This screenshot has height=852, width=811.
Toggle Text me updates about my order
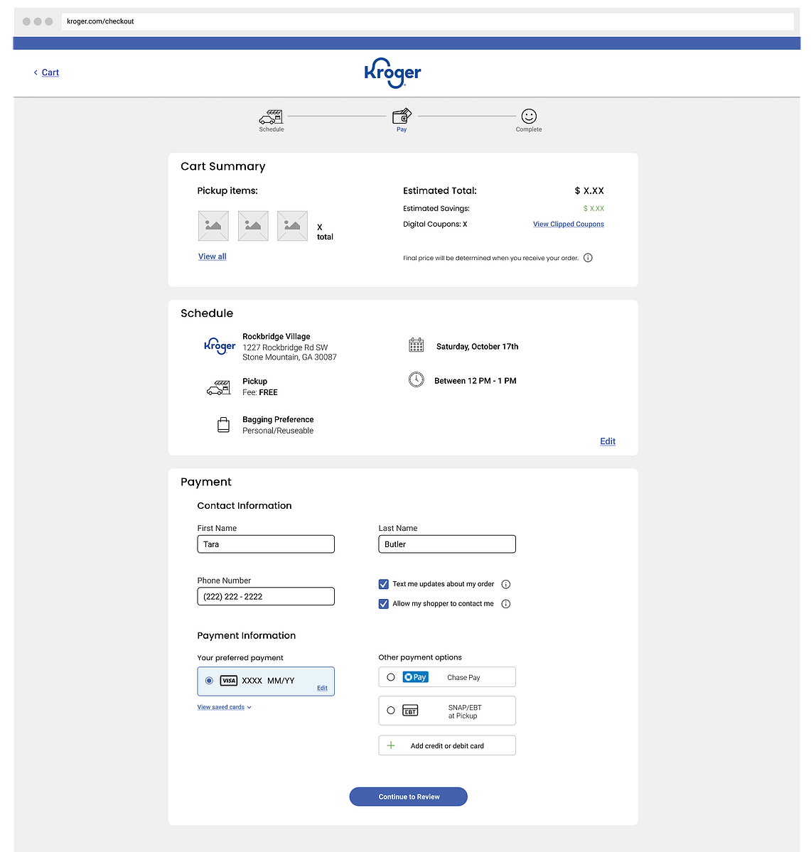(x=384, y=584)
